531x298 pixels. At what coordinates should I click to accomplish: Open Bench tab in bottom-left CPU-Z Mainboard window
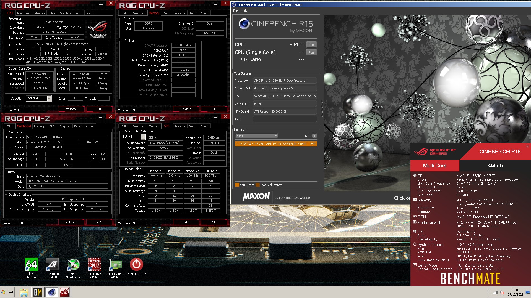pyautogui.click(x=78, y=126)
